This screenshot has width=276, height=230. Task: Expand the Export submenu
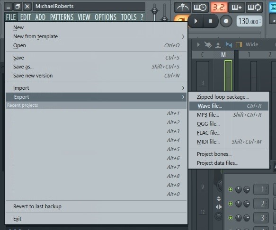(x=96, y=97)
